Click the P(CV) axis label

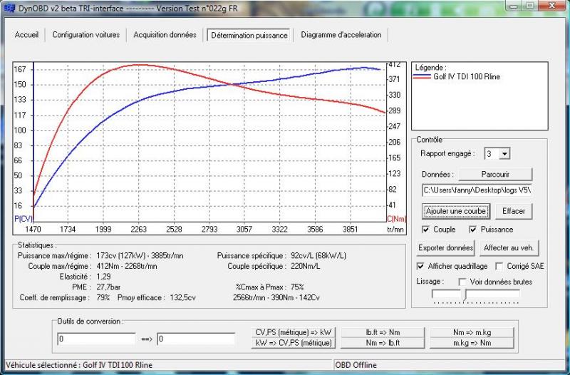24,219
